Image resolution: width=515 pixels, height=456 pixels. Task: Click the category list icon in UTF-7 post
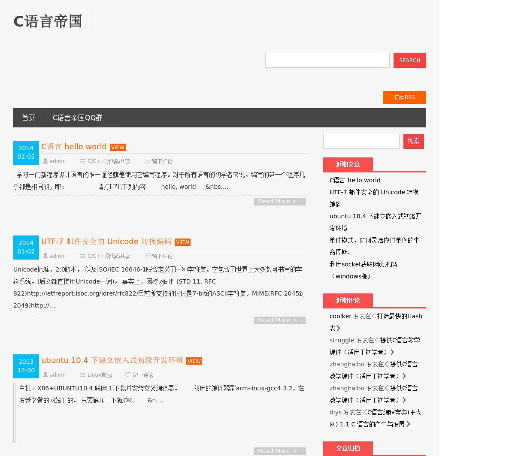tap(83, 256)
